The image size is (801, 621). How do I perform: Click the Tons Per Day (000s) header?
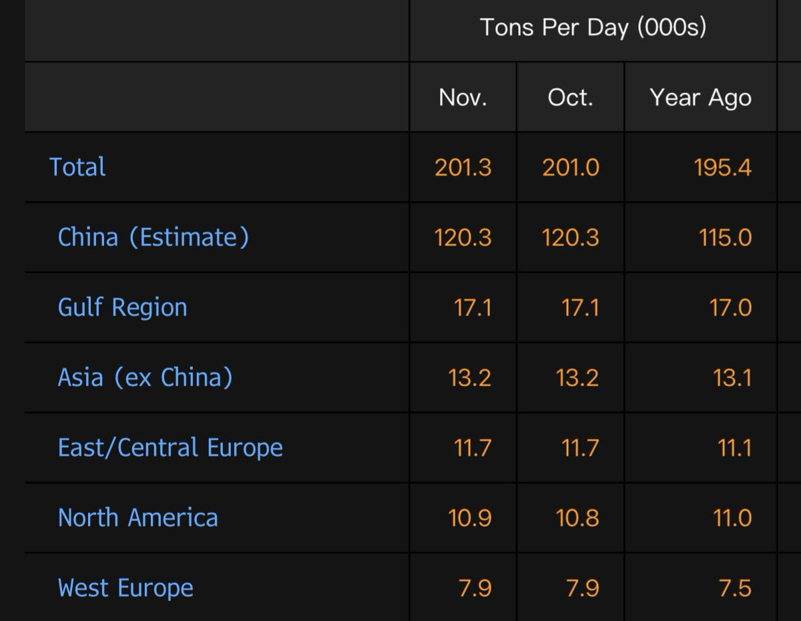(593, 28)
